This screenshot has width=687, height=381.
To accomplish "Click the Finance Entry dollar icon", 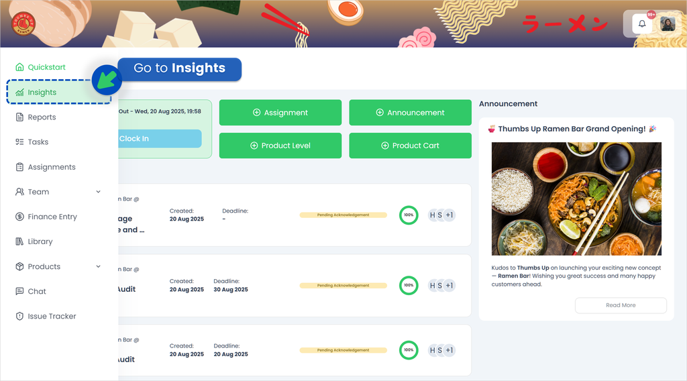I will pyautogui.click(x=19, y=217).
